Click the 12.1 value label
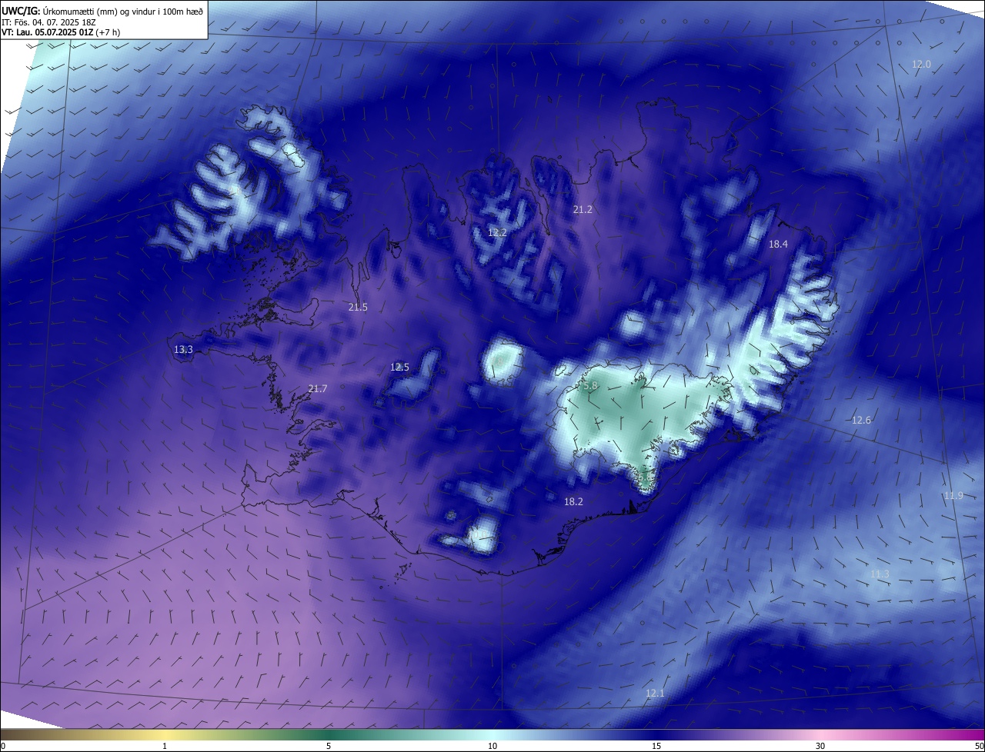 coord(655,694)
